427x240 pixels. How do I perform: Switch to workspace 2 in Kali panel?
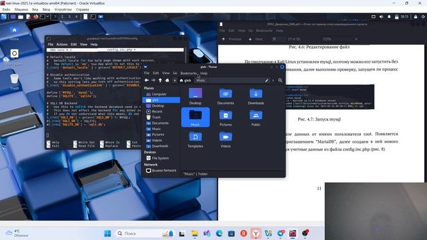62,17
